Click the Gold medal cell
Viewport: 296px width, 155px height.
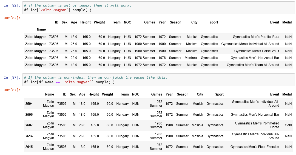pyautogui.click(x=288, y=125)
